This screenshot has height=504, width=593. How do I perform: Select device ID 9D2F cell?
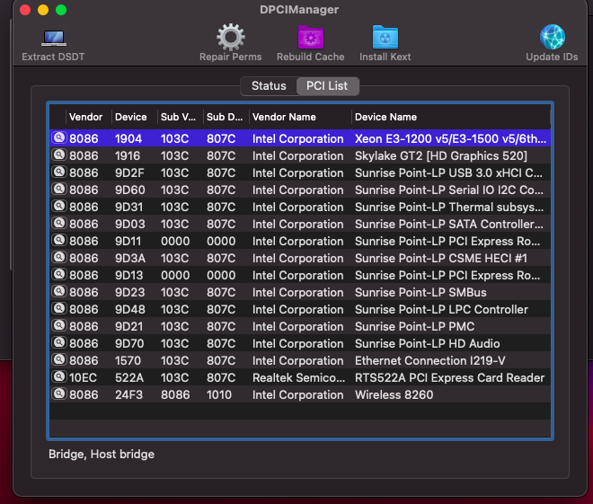129,172
